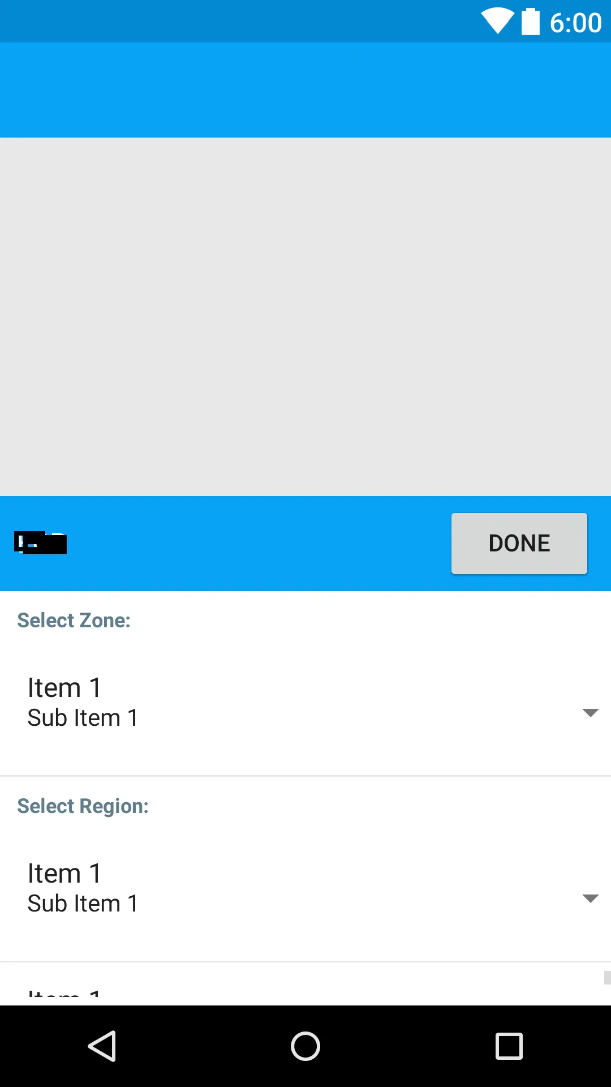
Task: Tap the blank blue header bar
Action: [x=305, y=90]
